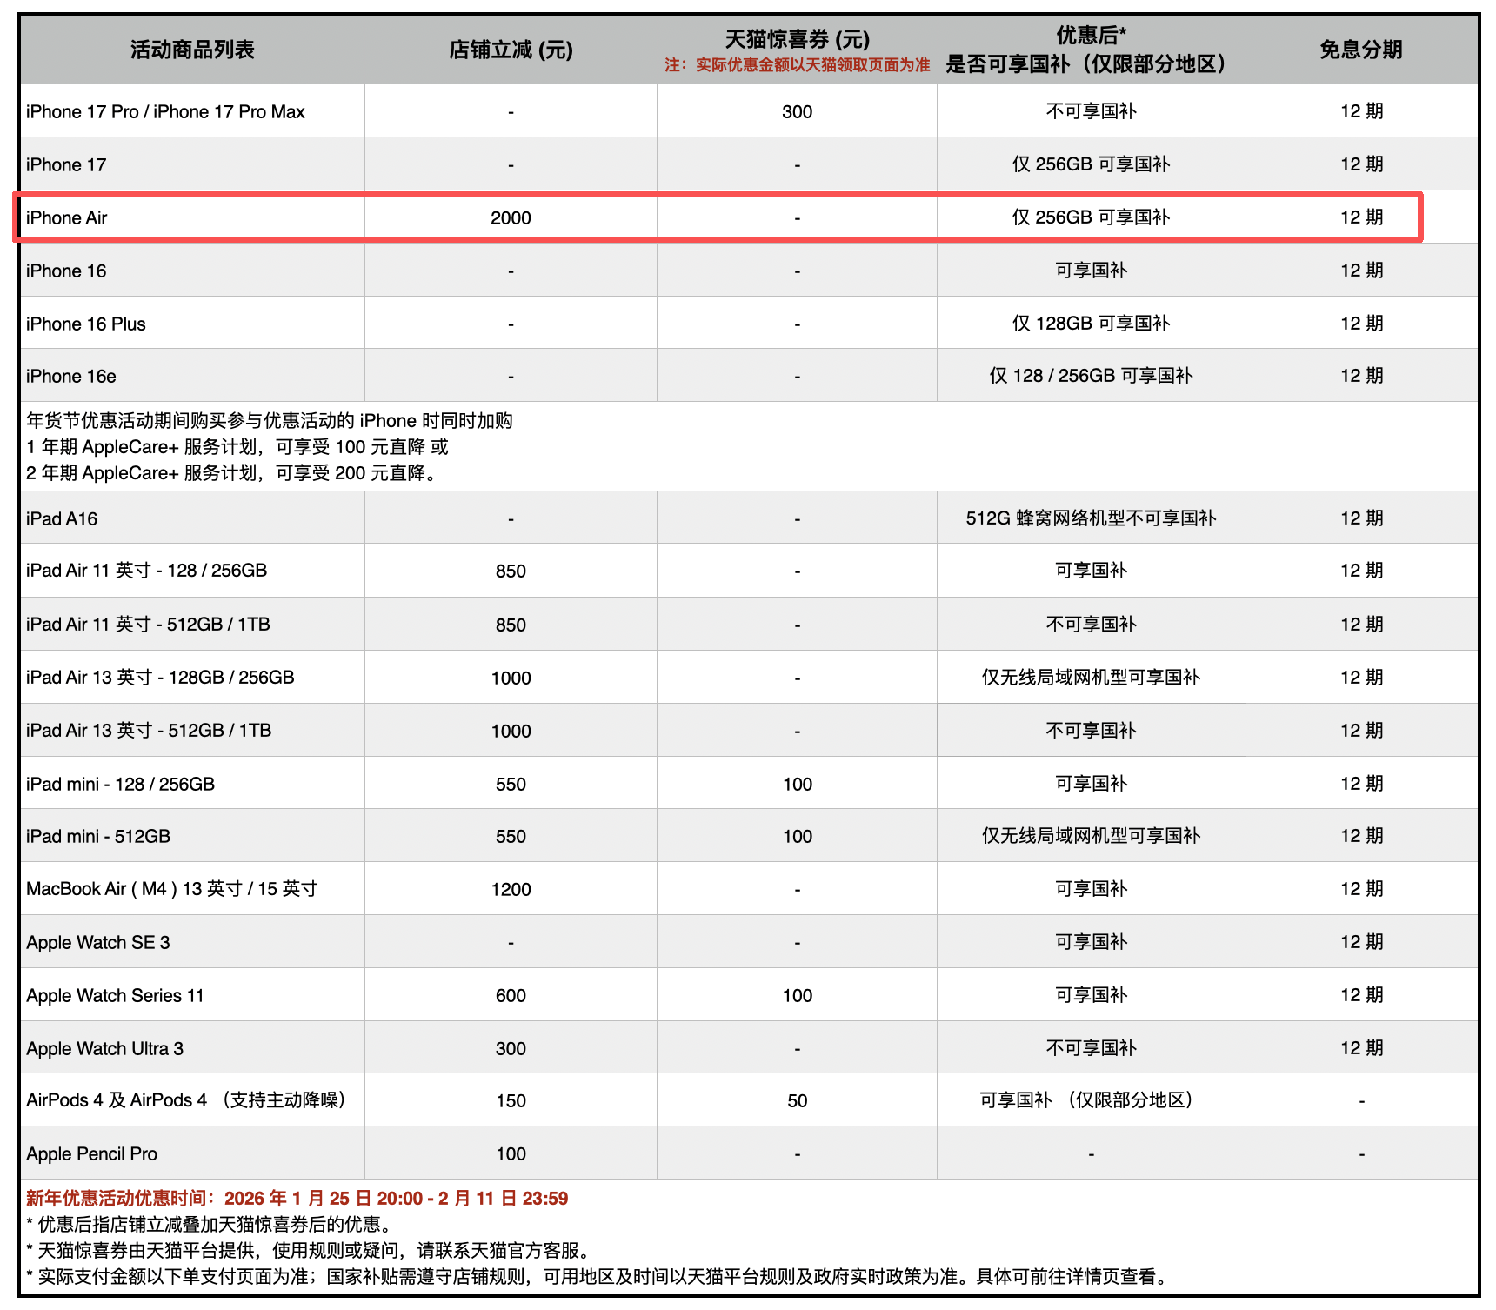
Task: Click the '仅 128GB 可享国补' cell
Action: click(1091, 324)
